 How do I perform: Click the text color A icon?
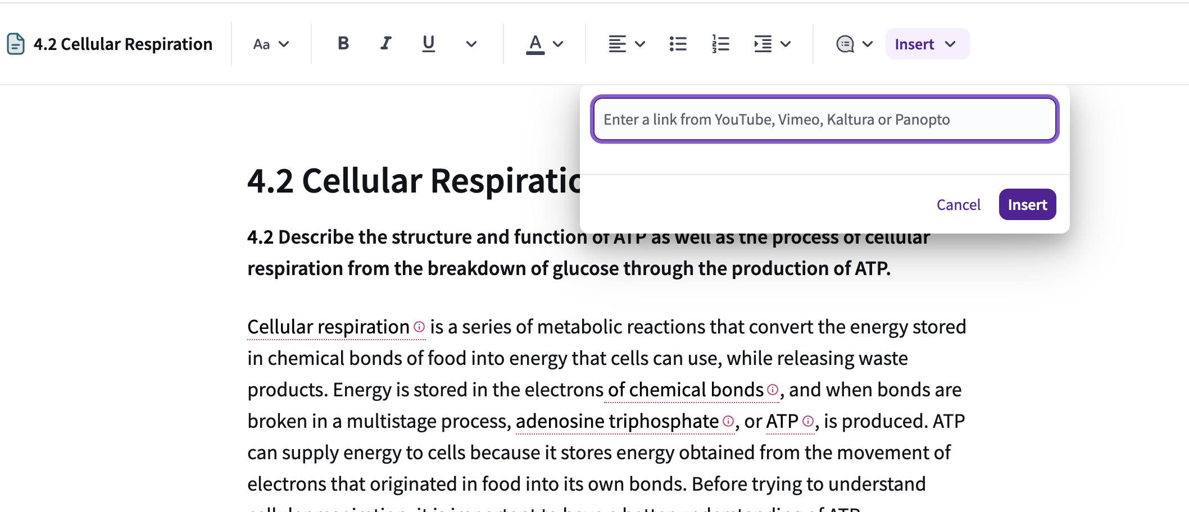coord(535,44)
